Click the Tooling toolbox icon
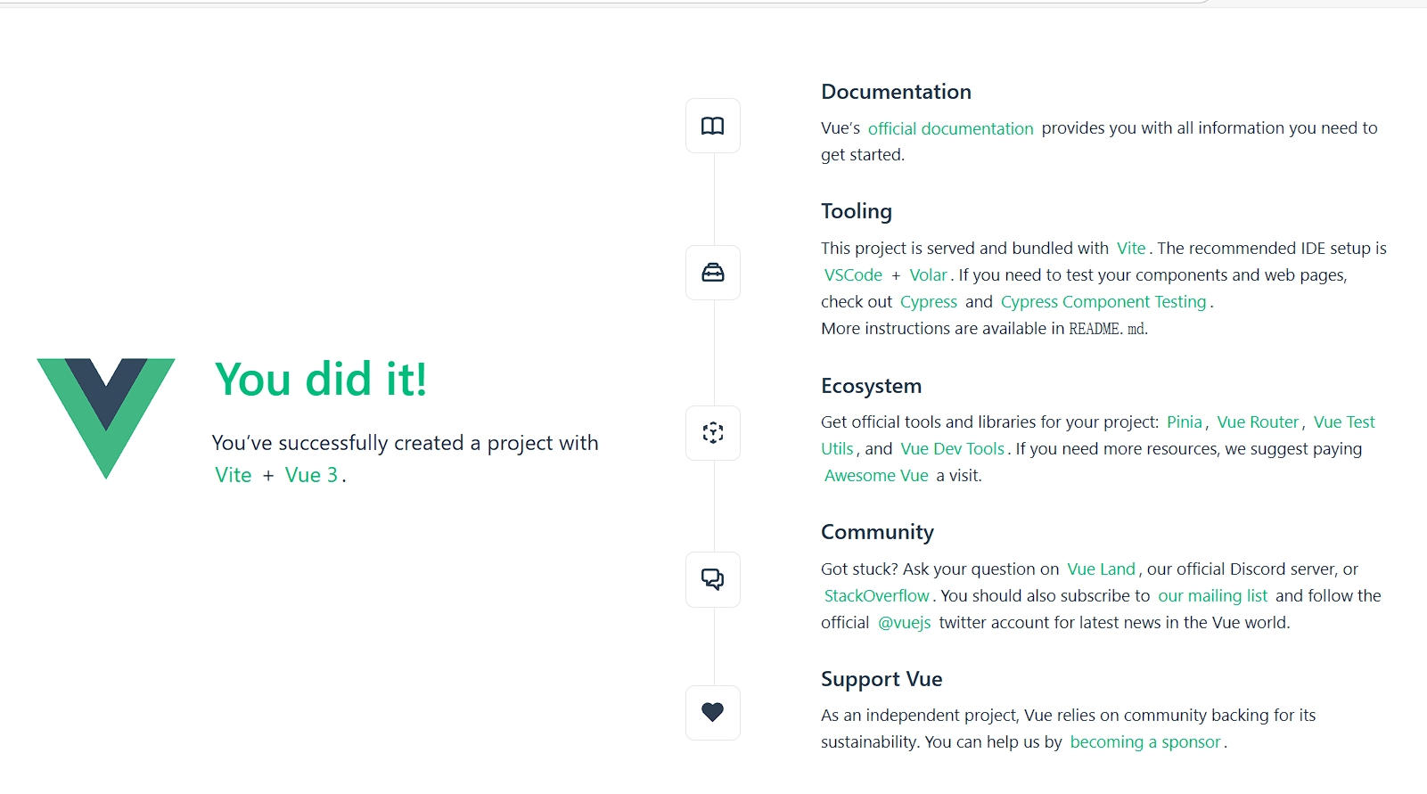Screen dimensions: 1427x794 (713, 273)
